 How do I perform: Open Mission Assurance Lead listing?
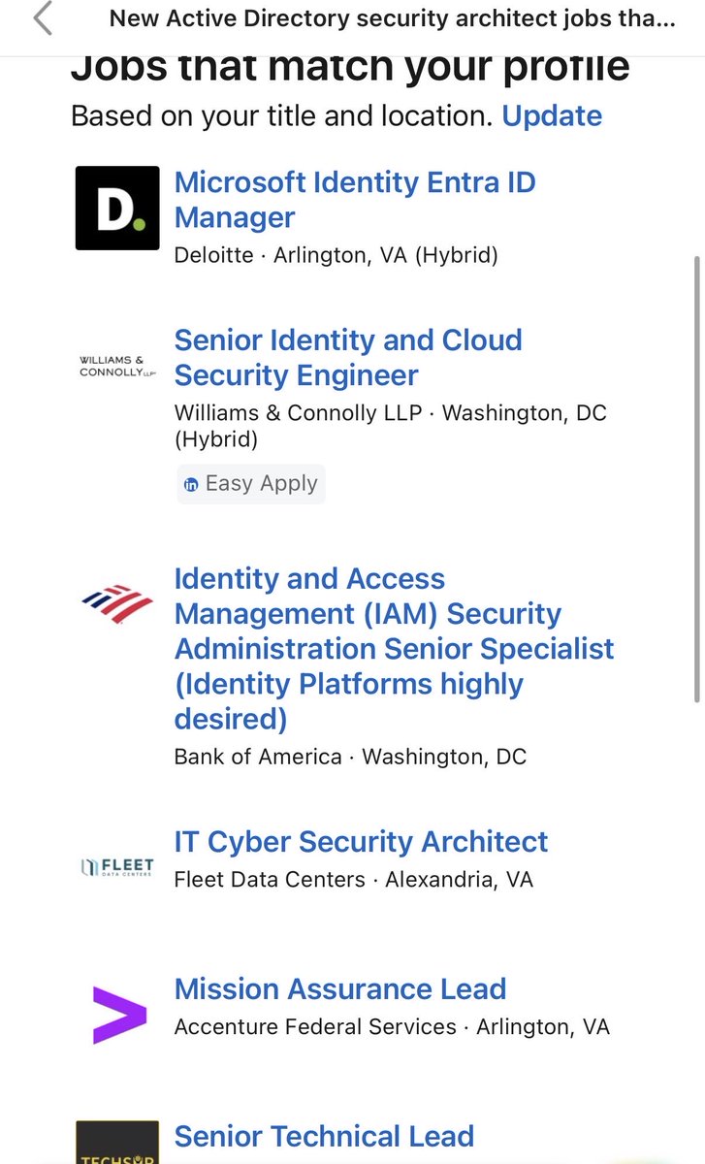340,989
